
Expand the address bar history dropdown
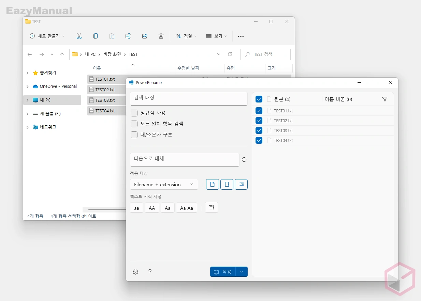[x=219, y=54]
